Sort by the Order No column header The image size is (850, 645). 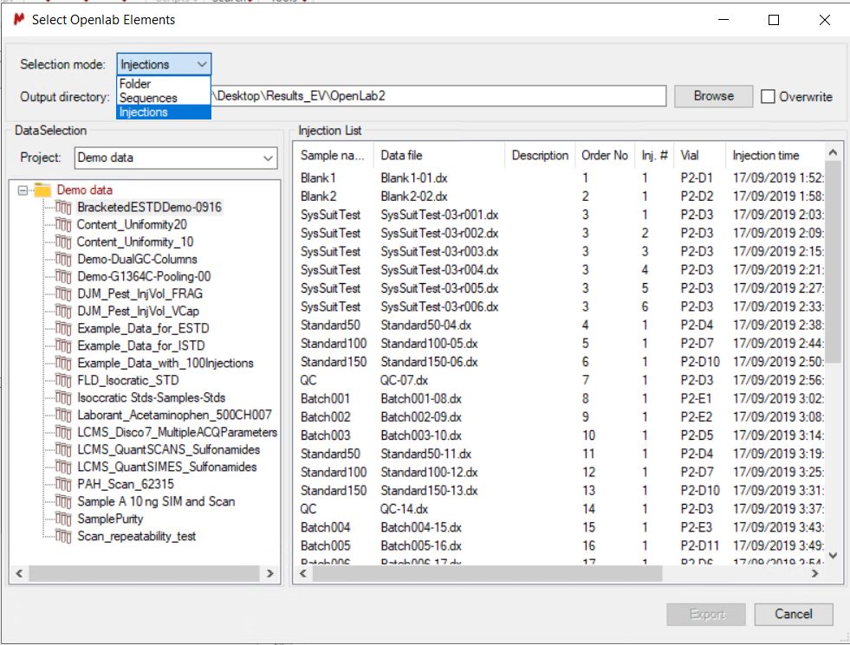(x=605, y=156)
